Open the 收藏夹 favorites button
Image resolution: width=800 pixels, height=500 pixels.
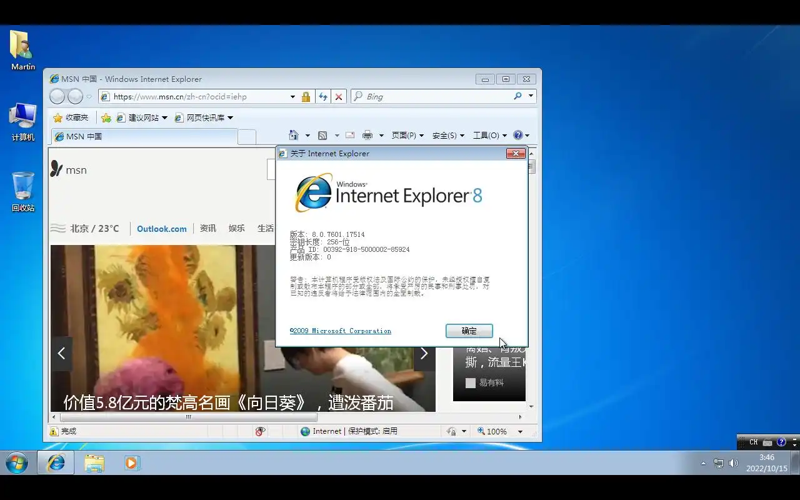click(x=71, y=117)
